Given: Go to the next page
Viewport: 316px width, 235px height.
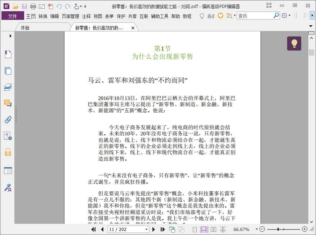Looking at the screenshot, I should coord(153,229).
